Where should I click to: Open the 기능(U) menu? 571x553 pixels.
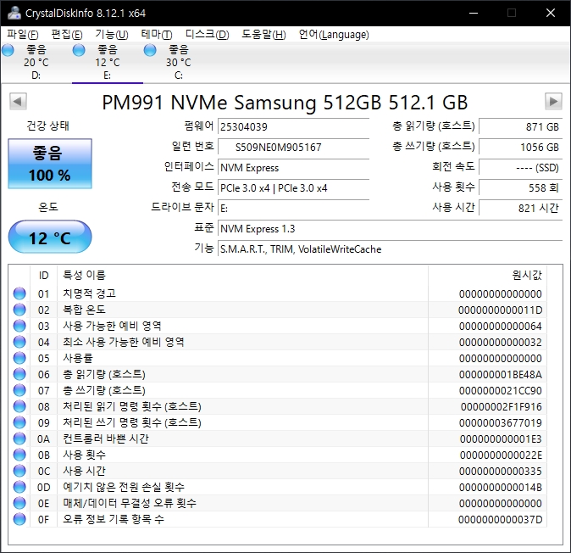pyautogui.click(x=111, y=35)
